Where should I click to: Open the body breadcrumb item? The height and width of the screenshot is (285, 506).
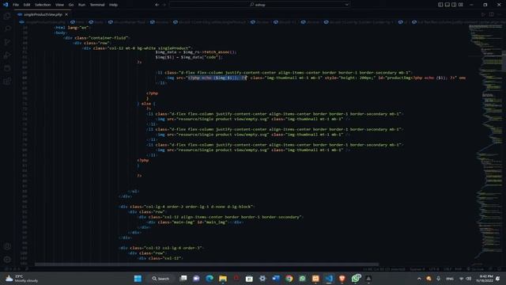96,22
